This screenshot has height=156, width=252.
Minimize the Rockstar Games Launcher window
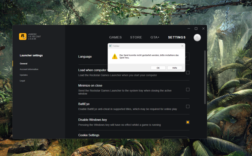point(189,29)
